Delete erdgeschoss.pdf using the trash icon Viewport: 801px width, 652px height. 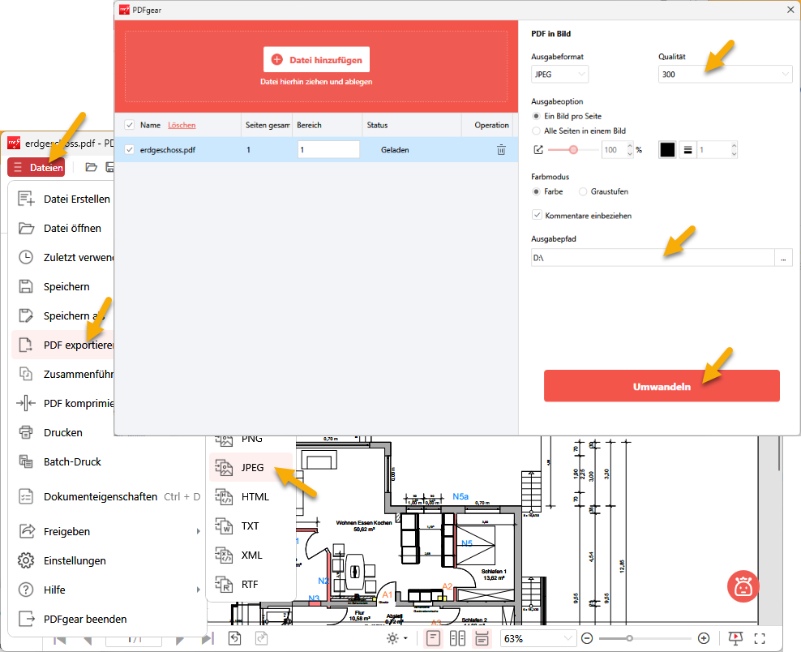tap(501, 150)
